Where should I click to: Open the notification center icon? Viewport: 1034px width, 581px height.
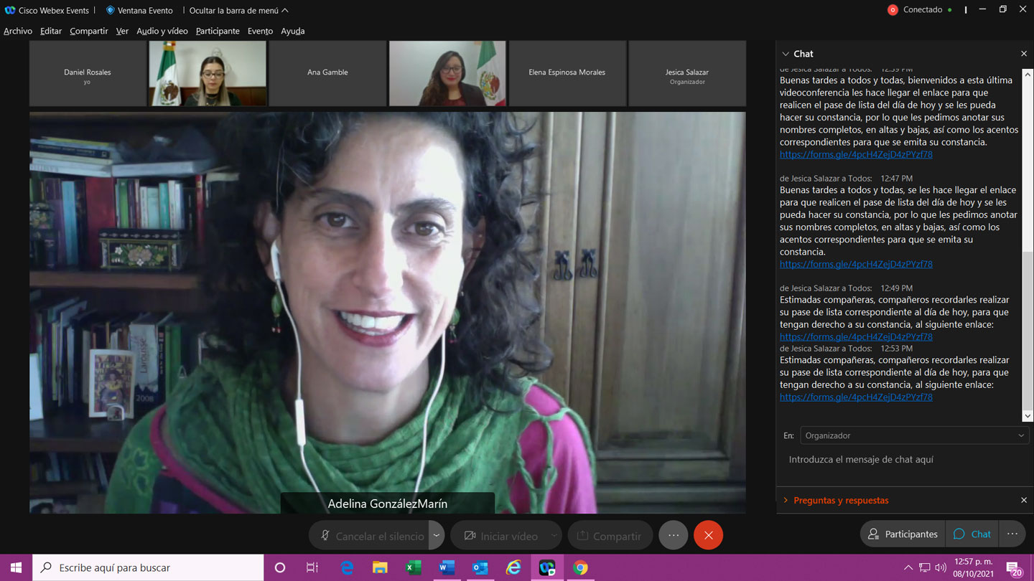click(x=1014, y=568)
